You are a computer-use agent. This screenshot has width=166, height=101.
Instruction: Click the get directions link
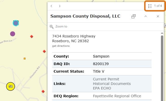point(61,46)
